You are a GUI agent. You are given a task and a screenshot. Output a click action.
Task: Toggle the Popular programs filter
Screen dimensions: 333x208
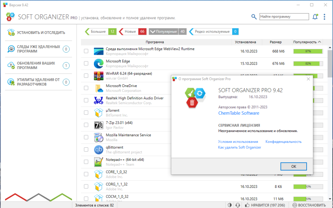pyautogui.click(x=168, y=32)
